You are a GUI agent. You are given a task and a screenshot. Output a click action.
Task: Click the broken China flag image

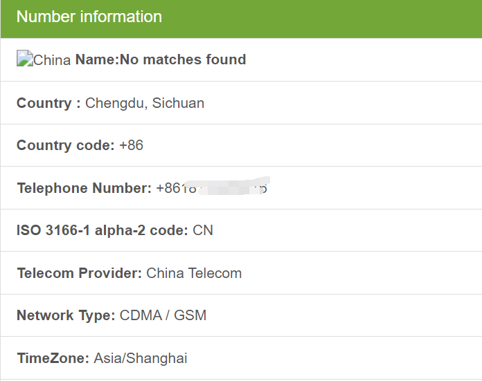pyautogui.click(x=24, y=59)
